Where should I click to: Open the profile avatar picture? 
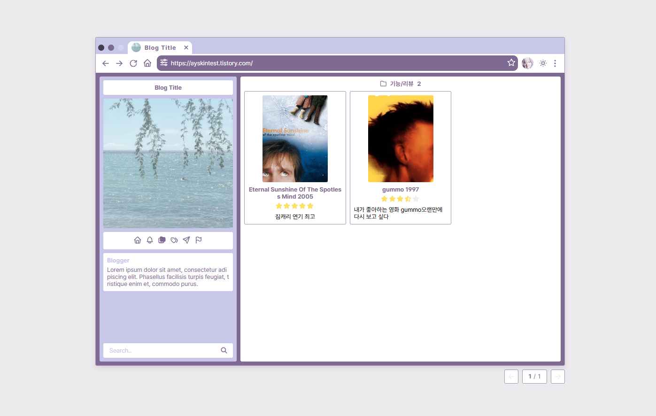(x=528, y=63)
